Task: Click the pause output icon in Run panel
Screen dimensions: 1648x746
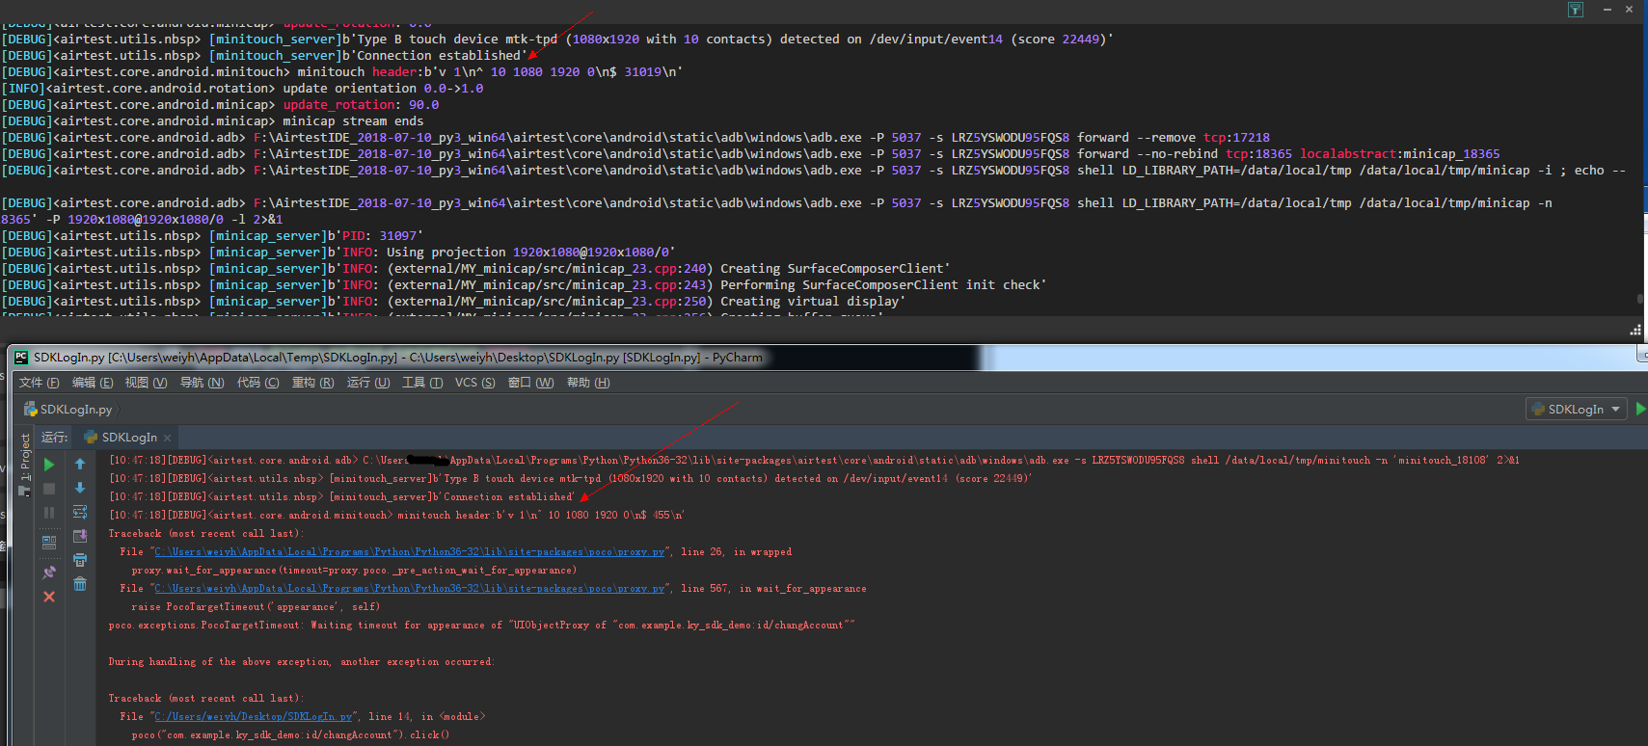Action: (x=49, y=513)
